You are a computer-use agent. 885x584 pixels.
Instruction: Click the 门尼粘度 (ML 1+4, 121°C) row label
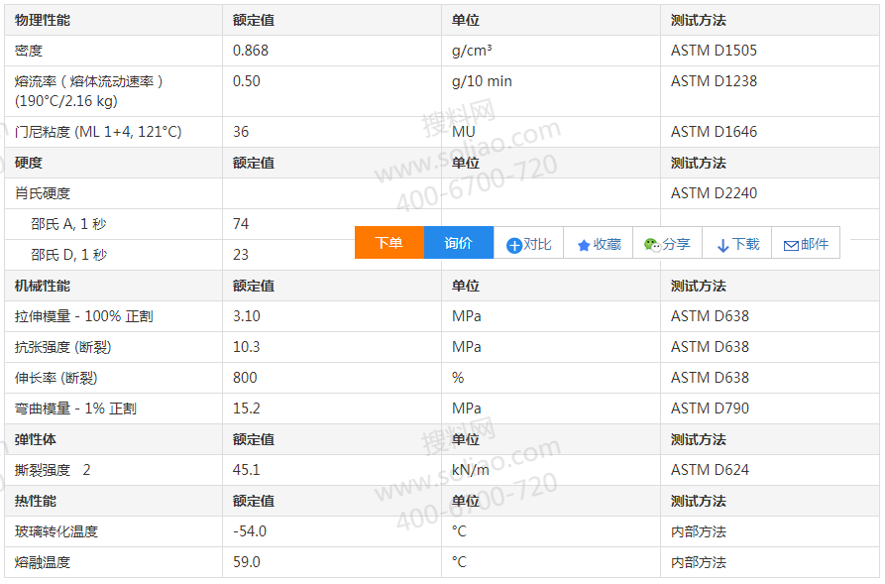(98, 132)
